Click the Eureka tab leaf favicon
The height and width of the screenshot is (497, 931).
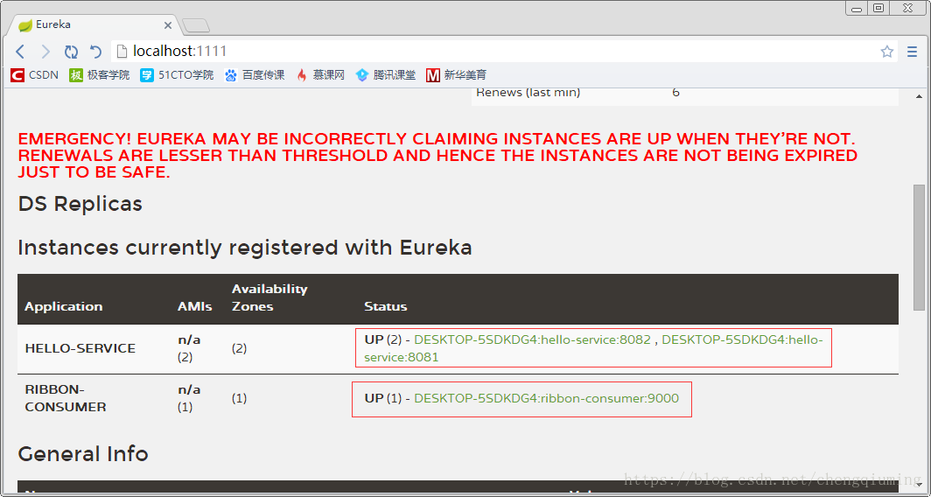25,25
